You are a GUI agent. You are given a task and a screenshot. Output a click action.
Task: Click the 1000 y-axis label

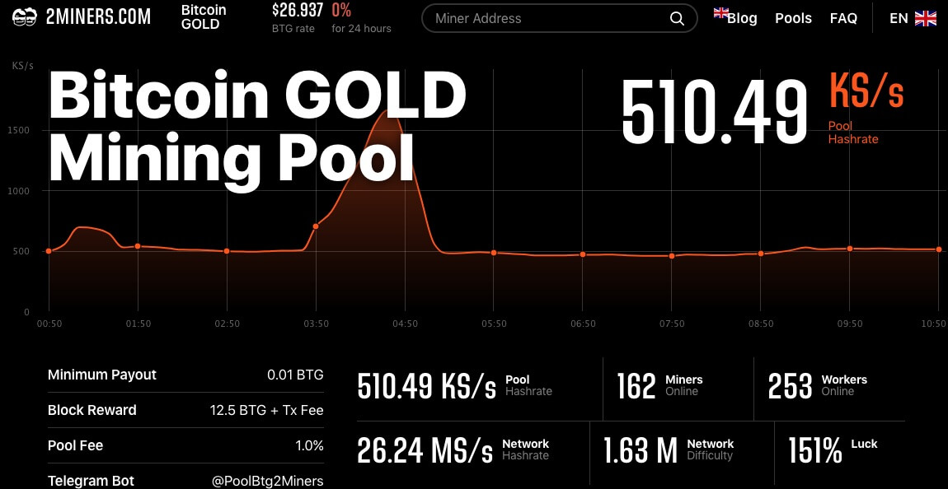coord(18,191)
